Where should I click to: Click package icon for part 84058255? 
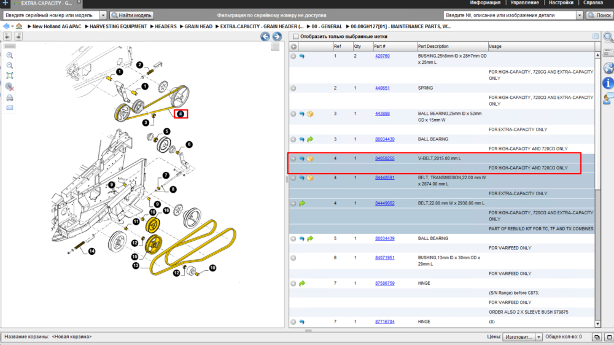(310, 158)
